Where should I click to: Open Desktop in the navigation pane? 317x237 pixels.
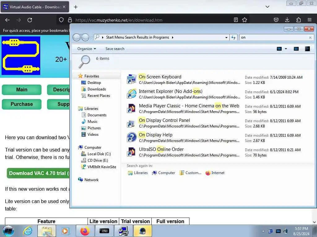click(x=94, y=83)
